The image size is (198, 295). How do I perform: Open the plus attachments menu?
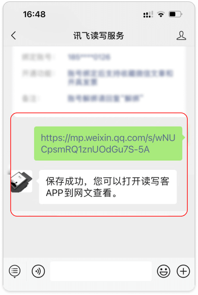(184, 271)
